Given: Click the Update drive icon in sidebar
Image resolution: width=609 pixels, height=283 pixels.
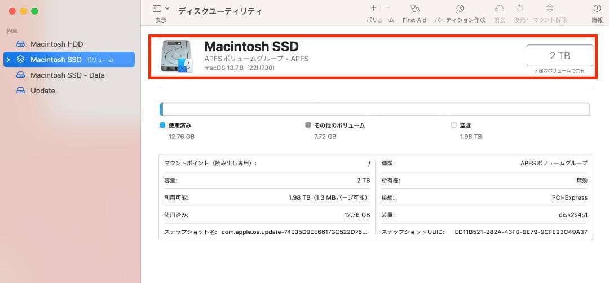Looking at the screenshot, I should tap(21, 91).
